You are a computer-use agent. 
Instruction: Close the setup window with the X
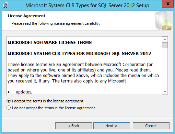(168, 4)
